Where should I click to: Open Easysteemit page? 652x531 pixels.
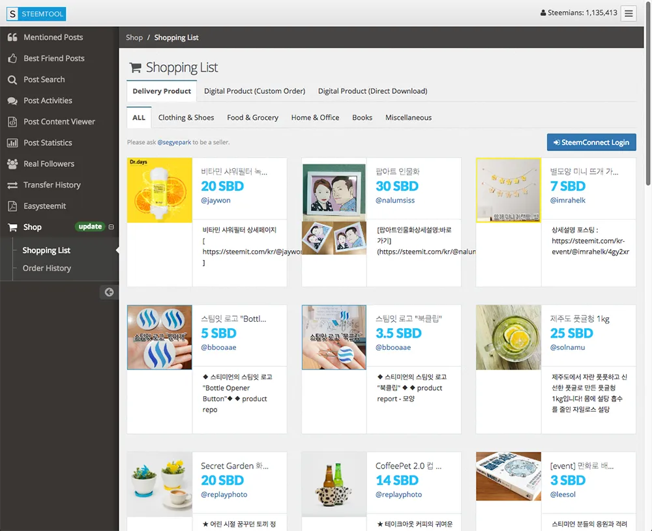click(x=45, y=206)
